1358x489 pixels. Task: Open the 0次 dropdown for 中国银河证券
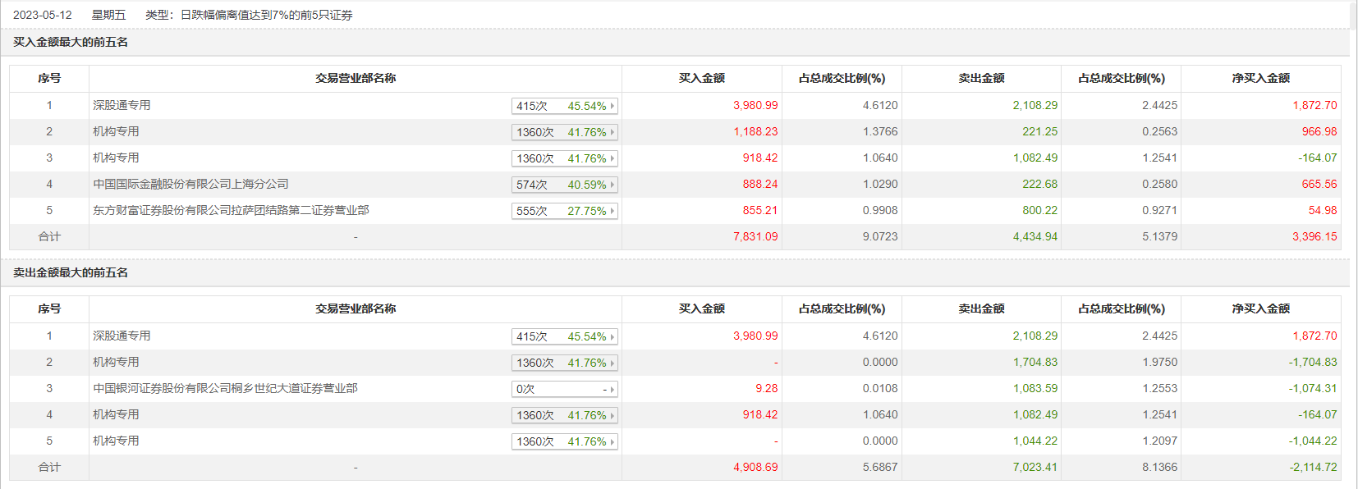tap(564, 389)
